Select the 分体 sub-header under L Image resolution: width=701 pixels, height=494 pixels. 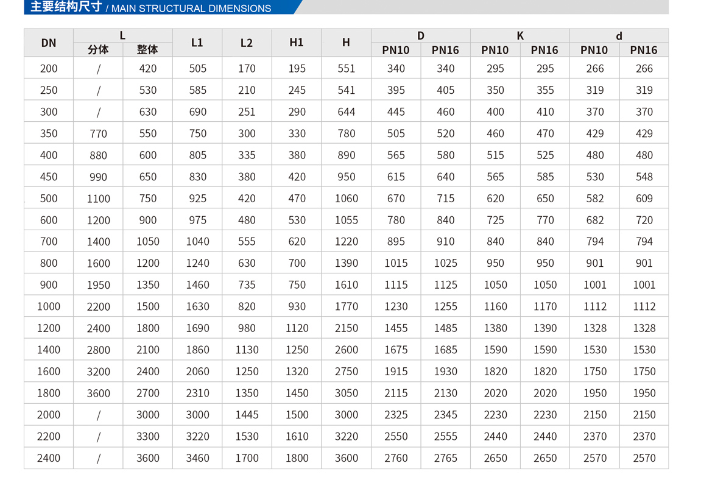pos(98,50)
